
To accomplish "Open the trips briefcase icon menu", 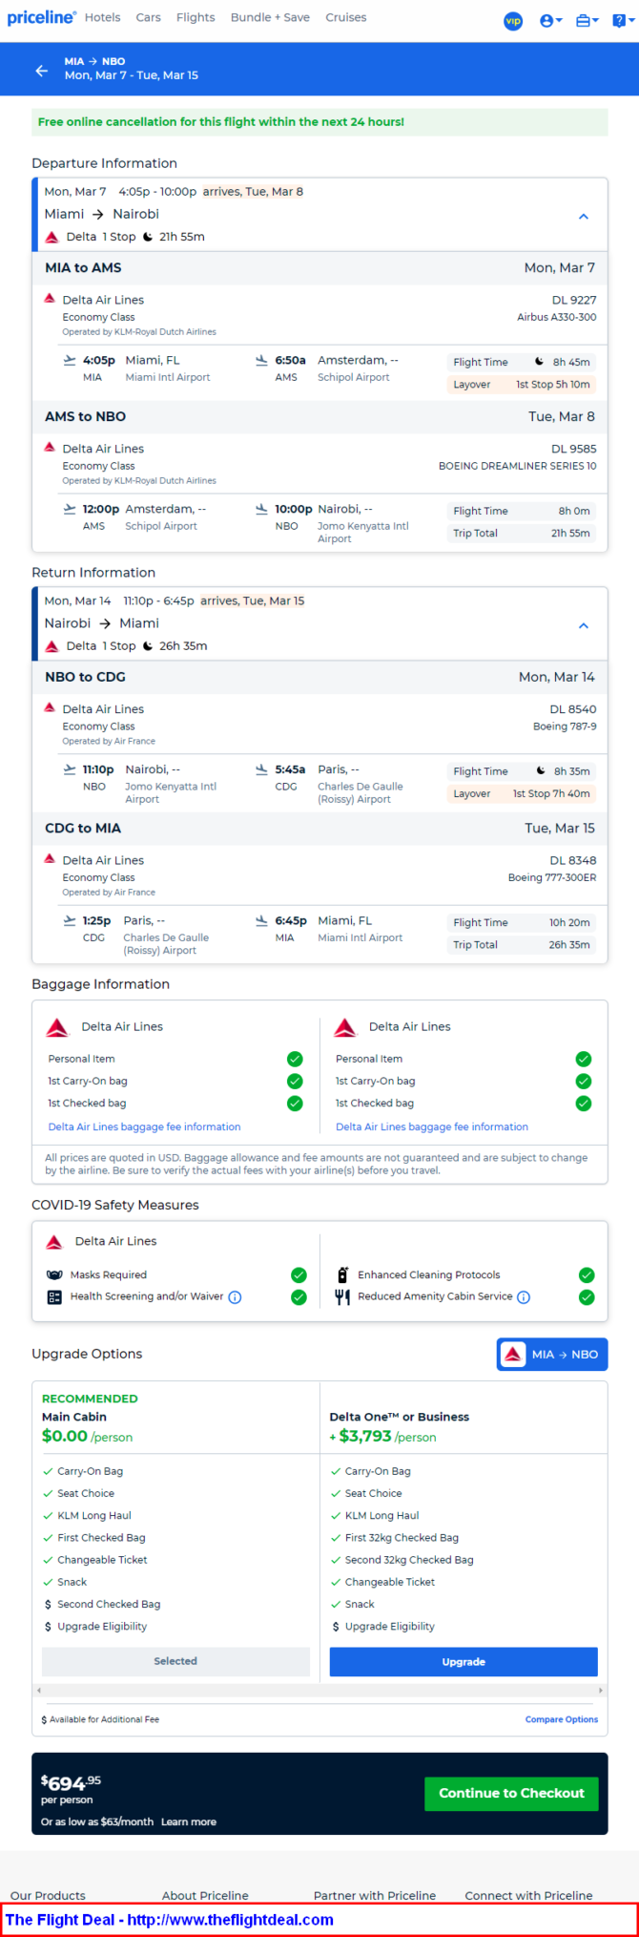I will tap(587, 20).
